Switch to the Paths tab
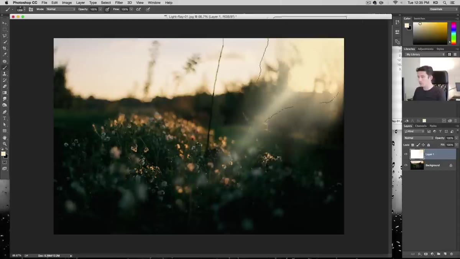 [433, 126]
